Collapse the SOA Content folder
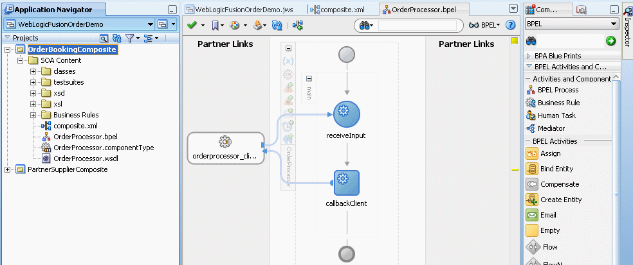This screenshot has height=265, width=633. coord(20,60)
